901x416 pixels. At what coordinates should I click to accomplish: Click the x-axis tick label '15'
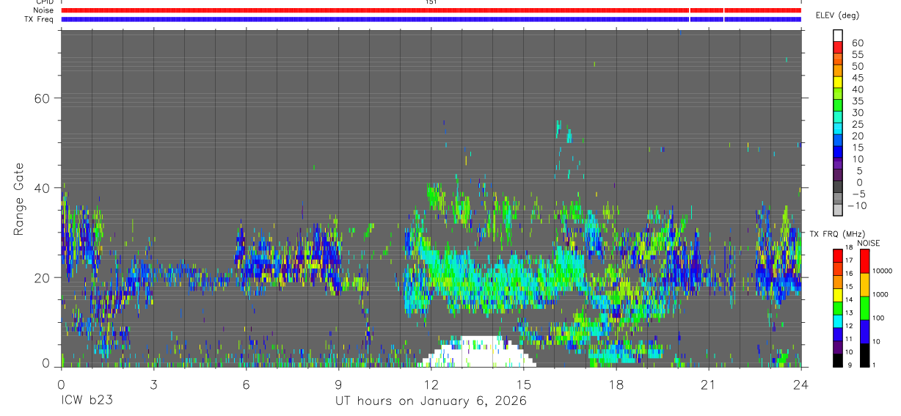coord(523,384)
